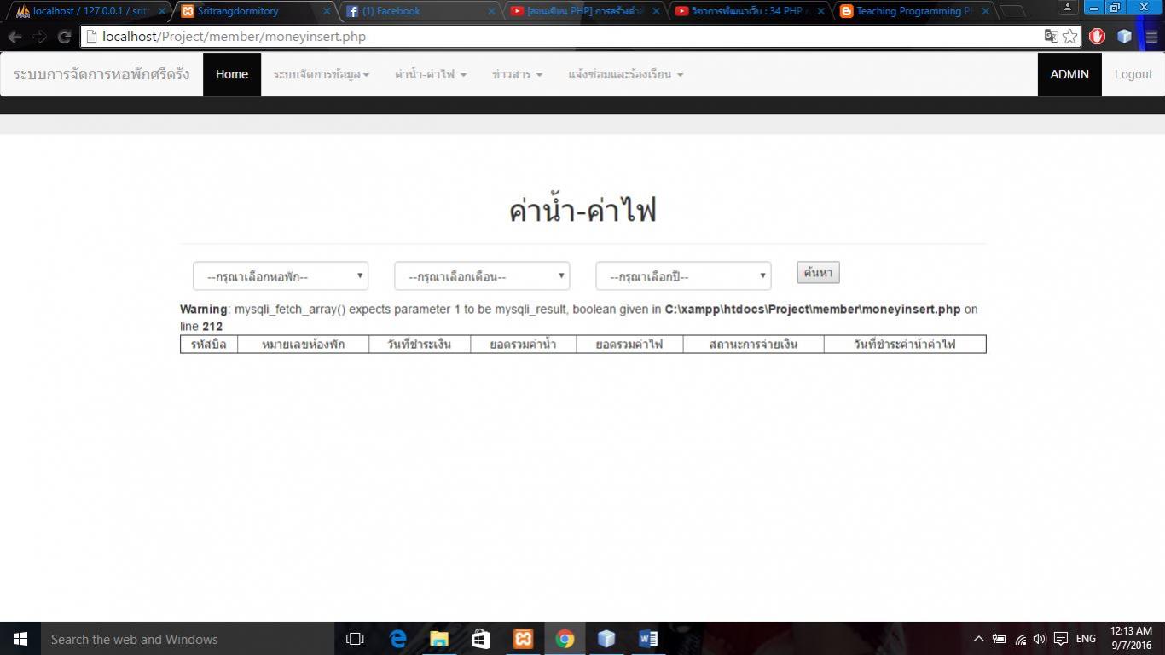
Task: Open Task View on the taskbar
Action: 355,639
